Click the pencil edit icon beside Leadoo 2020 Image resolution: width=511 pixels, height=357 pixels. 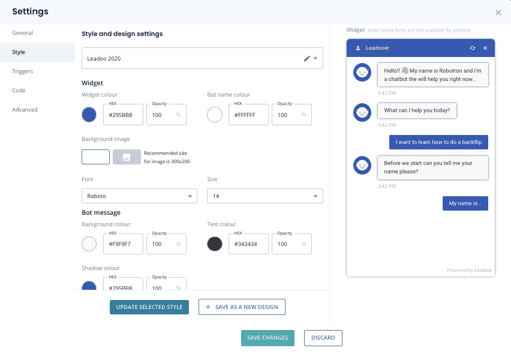[x=306, y=59]
